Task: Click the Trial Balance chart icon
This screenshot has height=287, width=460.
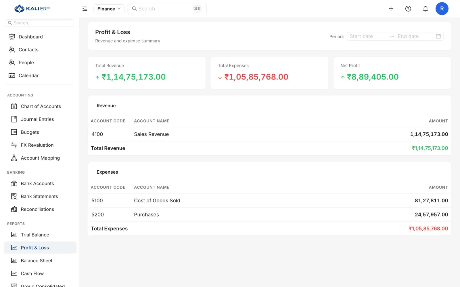Action: pyautogui.click(x=14, y=235)
